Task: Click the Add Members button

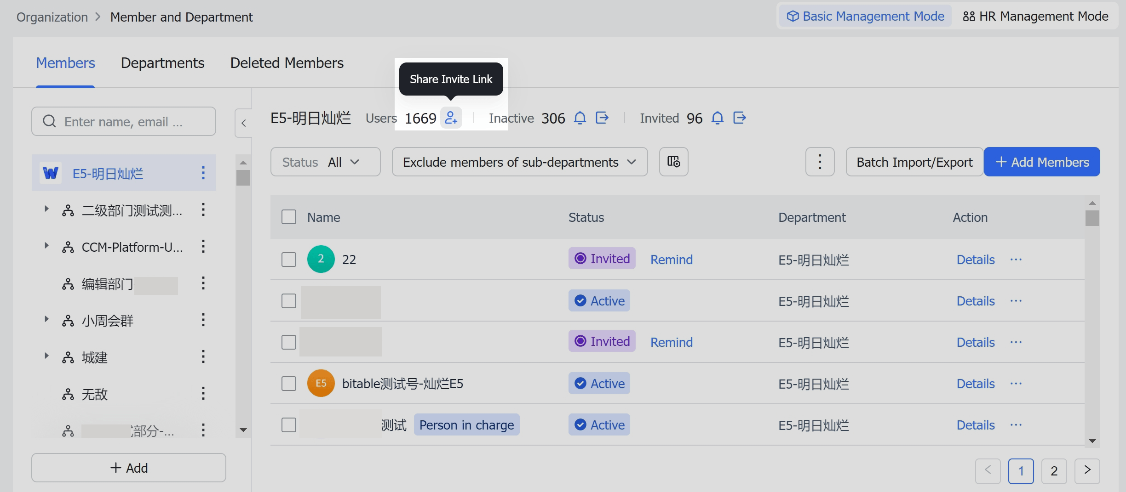Action: [1042, 162]
